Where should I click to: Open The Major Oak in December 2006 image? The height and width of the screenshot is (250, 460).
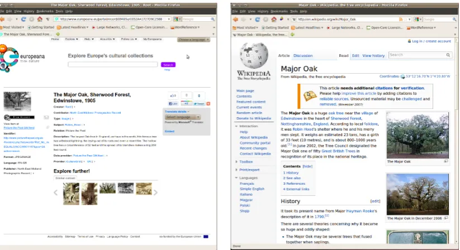click(418, 194)
